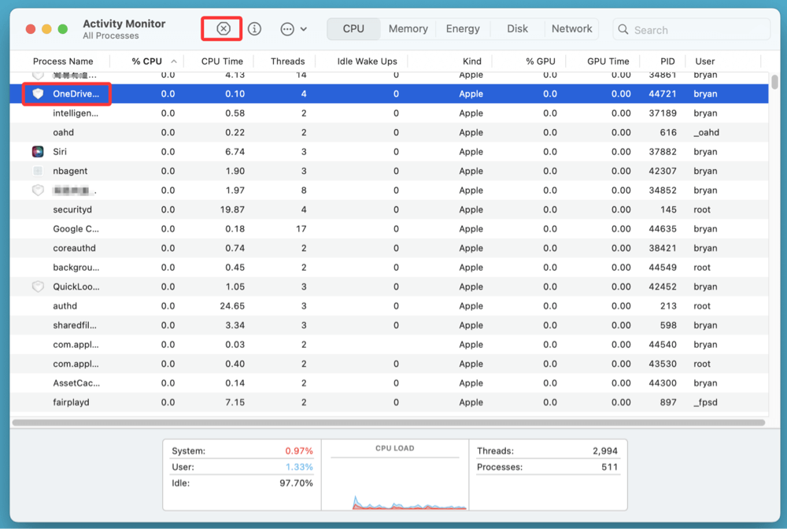
Task: Toggle sort direction on % CPU column
Action: click(x=173, y=61)
